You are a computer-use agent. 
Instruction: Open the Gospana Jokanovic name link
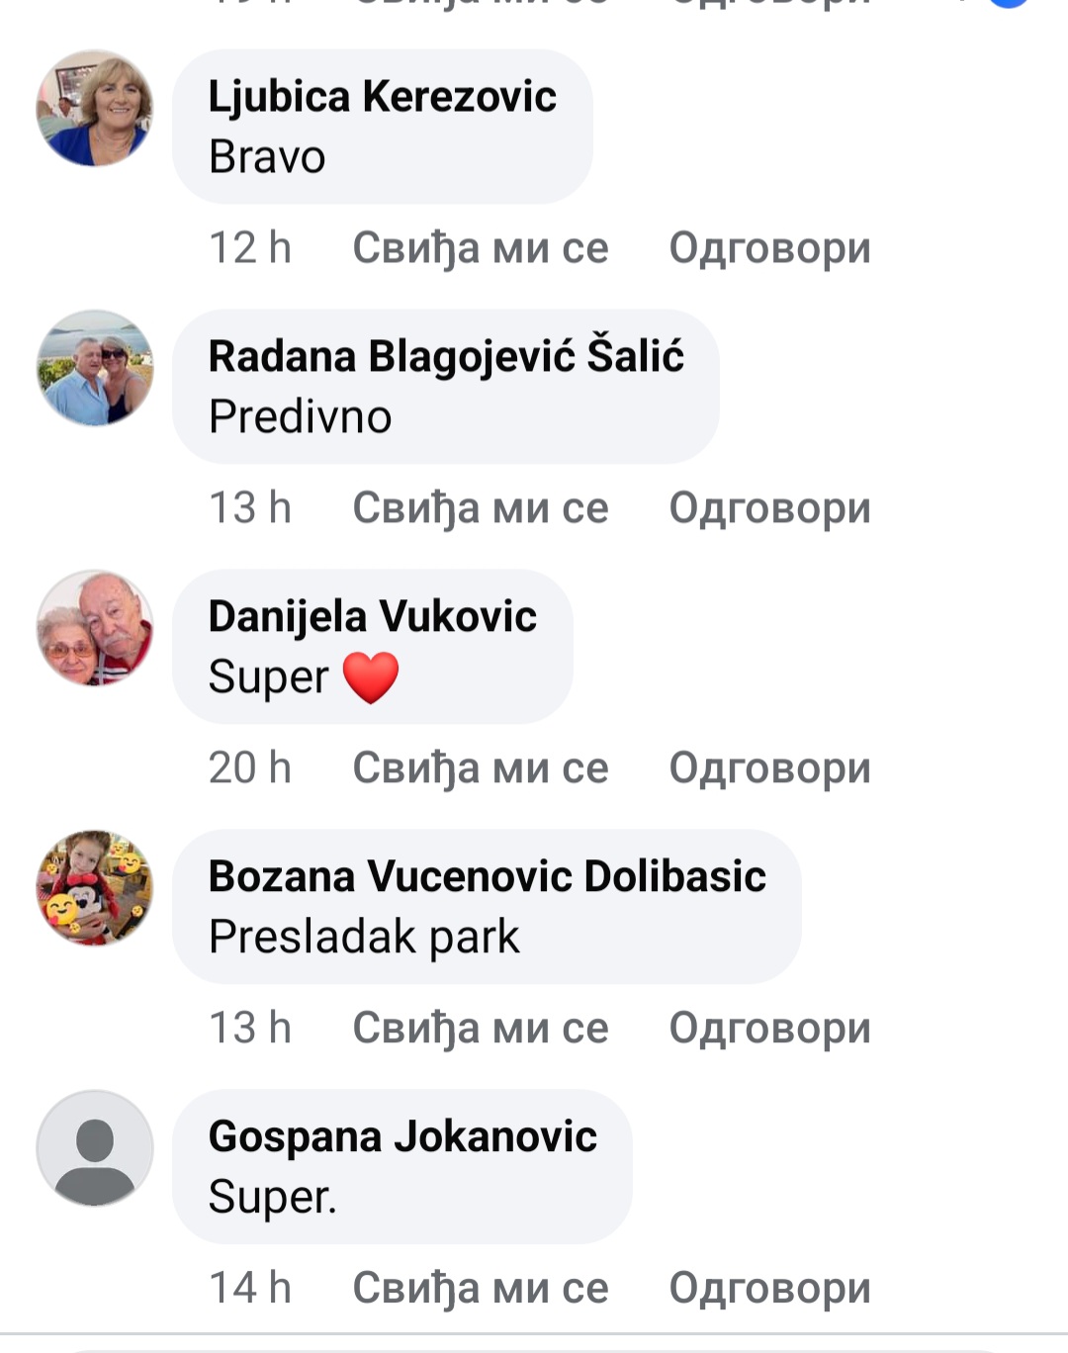click(x=402, y=1137)
